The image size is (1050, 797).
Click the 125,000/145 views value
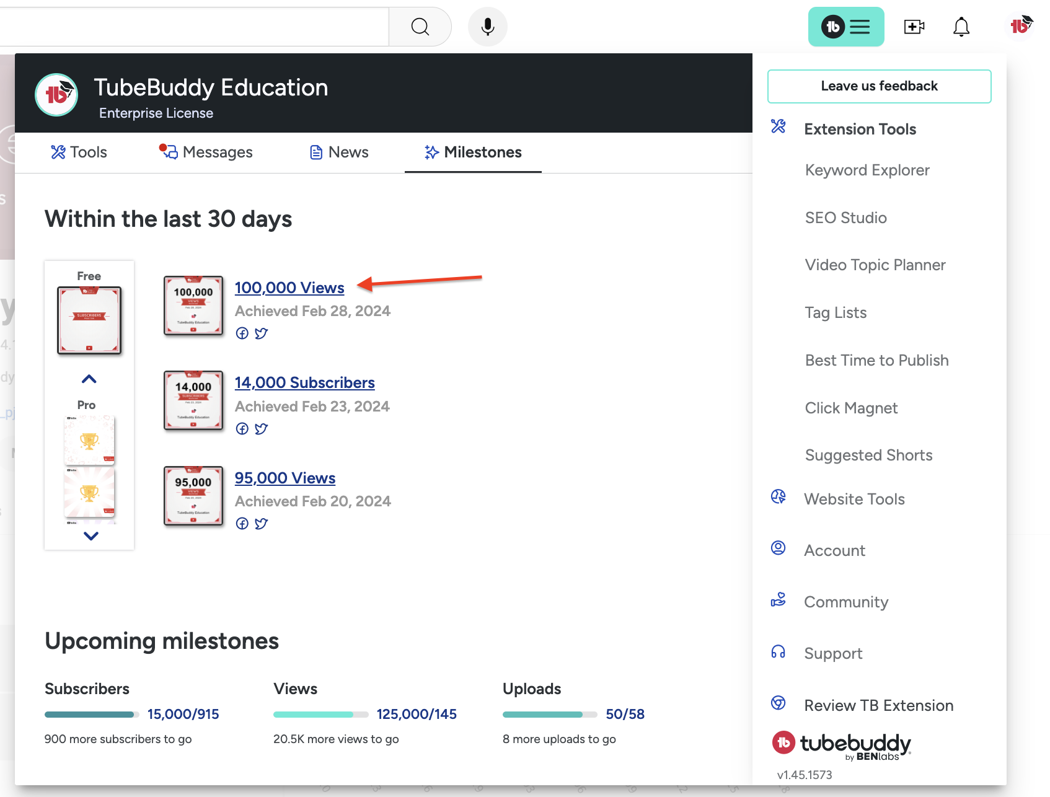pyautogui.click(x=417, y=715)
